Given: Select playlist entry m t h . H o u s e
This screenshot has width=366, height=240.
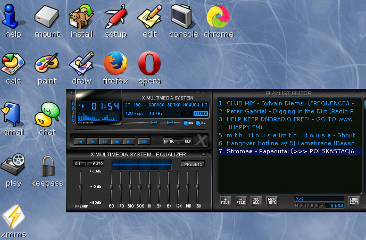Looking at the screenshot, I should tap(290, 135).
